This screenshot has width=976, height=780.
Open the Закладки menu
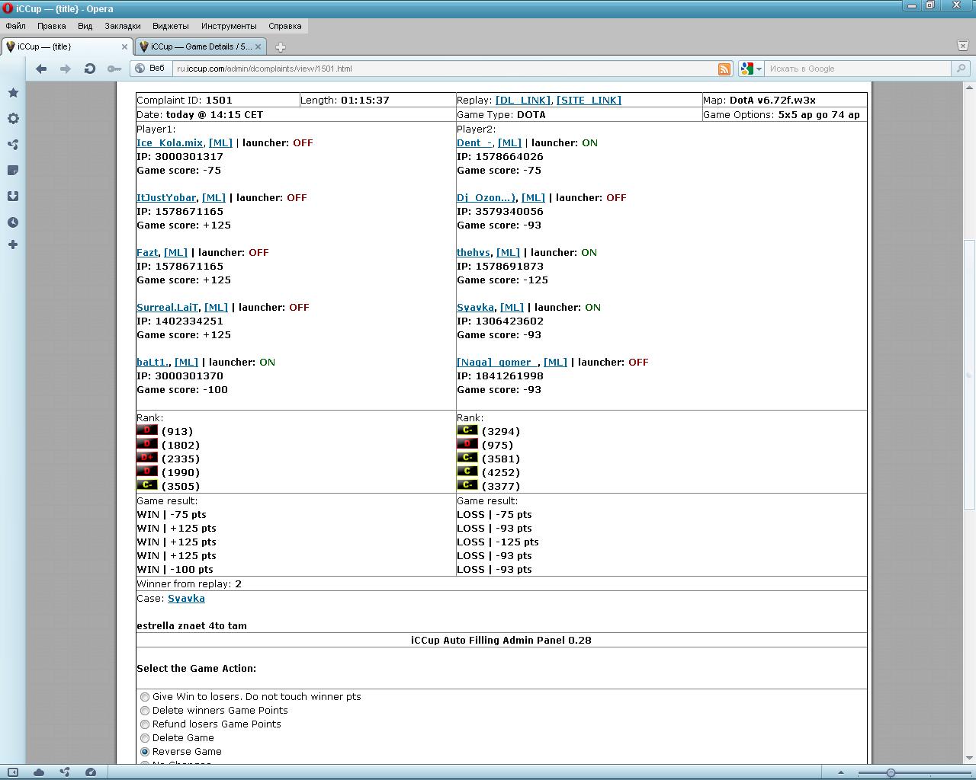123,26
